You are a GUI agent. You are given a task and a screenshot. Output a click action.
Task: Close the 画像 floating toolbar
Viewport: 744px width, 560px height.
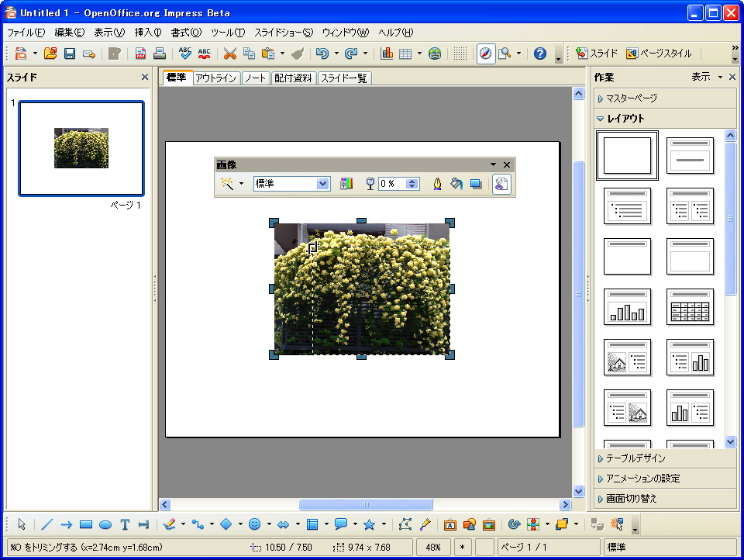coord(507,164)
